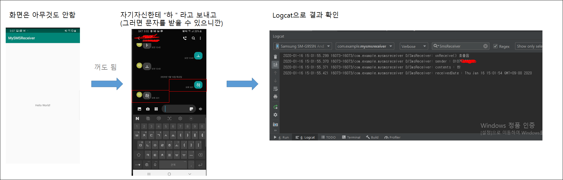Open the Terminal tab
563x180 pixels.
pos(351,137)
